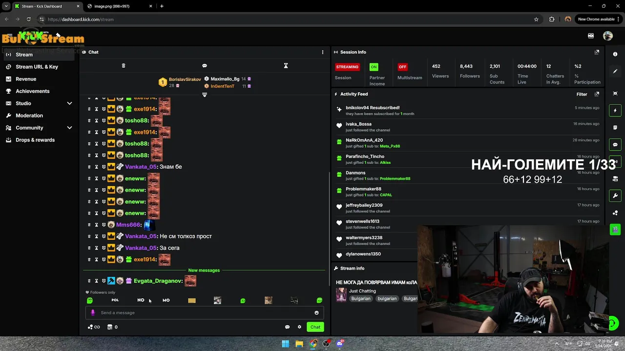Open BorislavSirakov leaderboard entry
This screenshot has width=625, height=351.
(x=180, y=82)
